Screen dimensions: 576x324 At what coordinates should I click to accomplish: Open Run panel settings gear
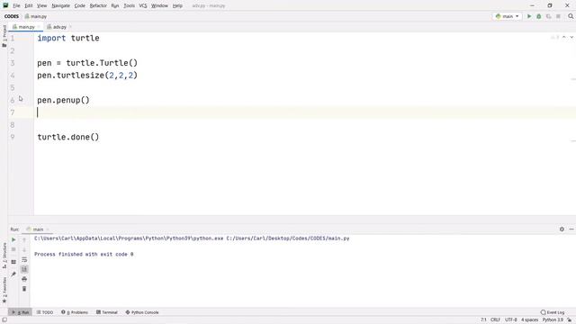click(x=562, y=229)
